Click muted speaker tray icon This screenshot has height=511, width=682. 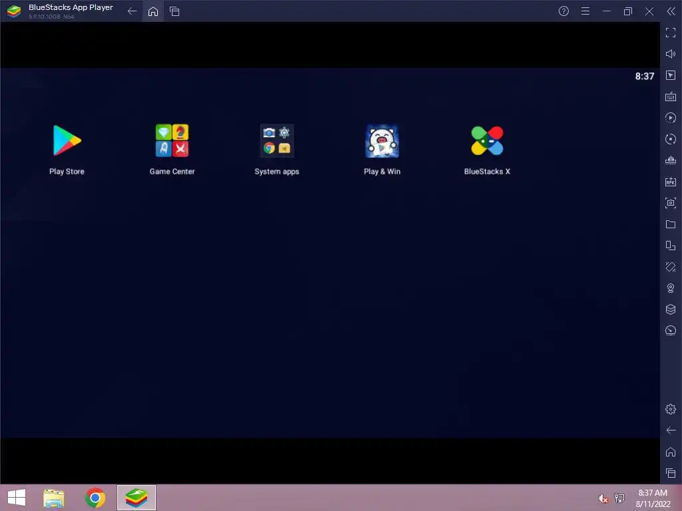coord(603,498)
